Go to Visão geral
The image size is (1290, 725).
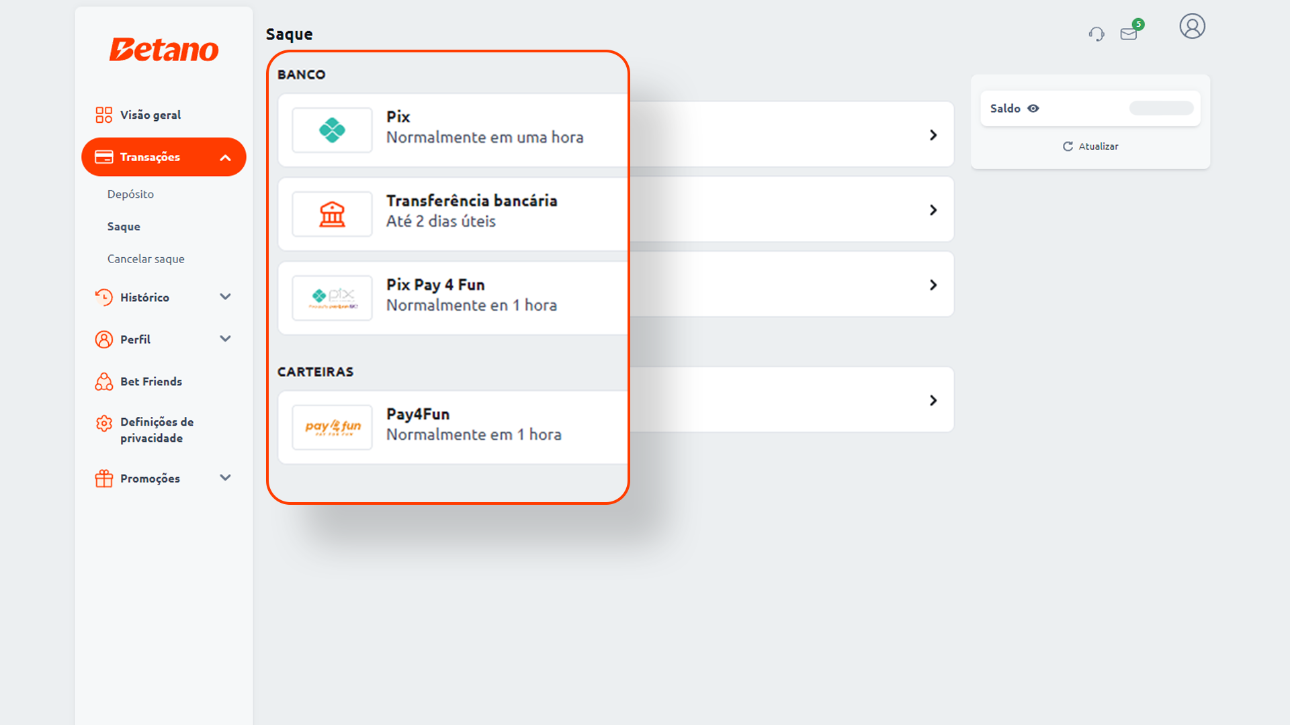pos(150,115)
